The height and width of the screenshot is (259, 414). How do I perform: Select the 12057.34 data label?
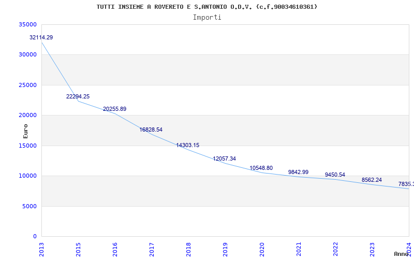coord(225,159)
